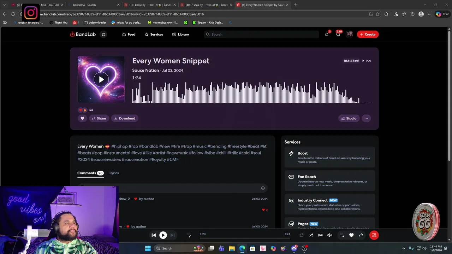
Task: Open chat messages with 328 badge
Action: (338, 34)
